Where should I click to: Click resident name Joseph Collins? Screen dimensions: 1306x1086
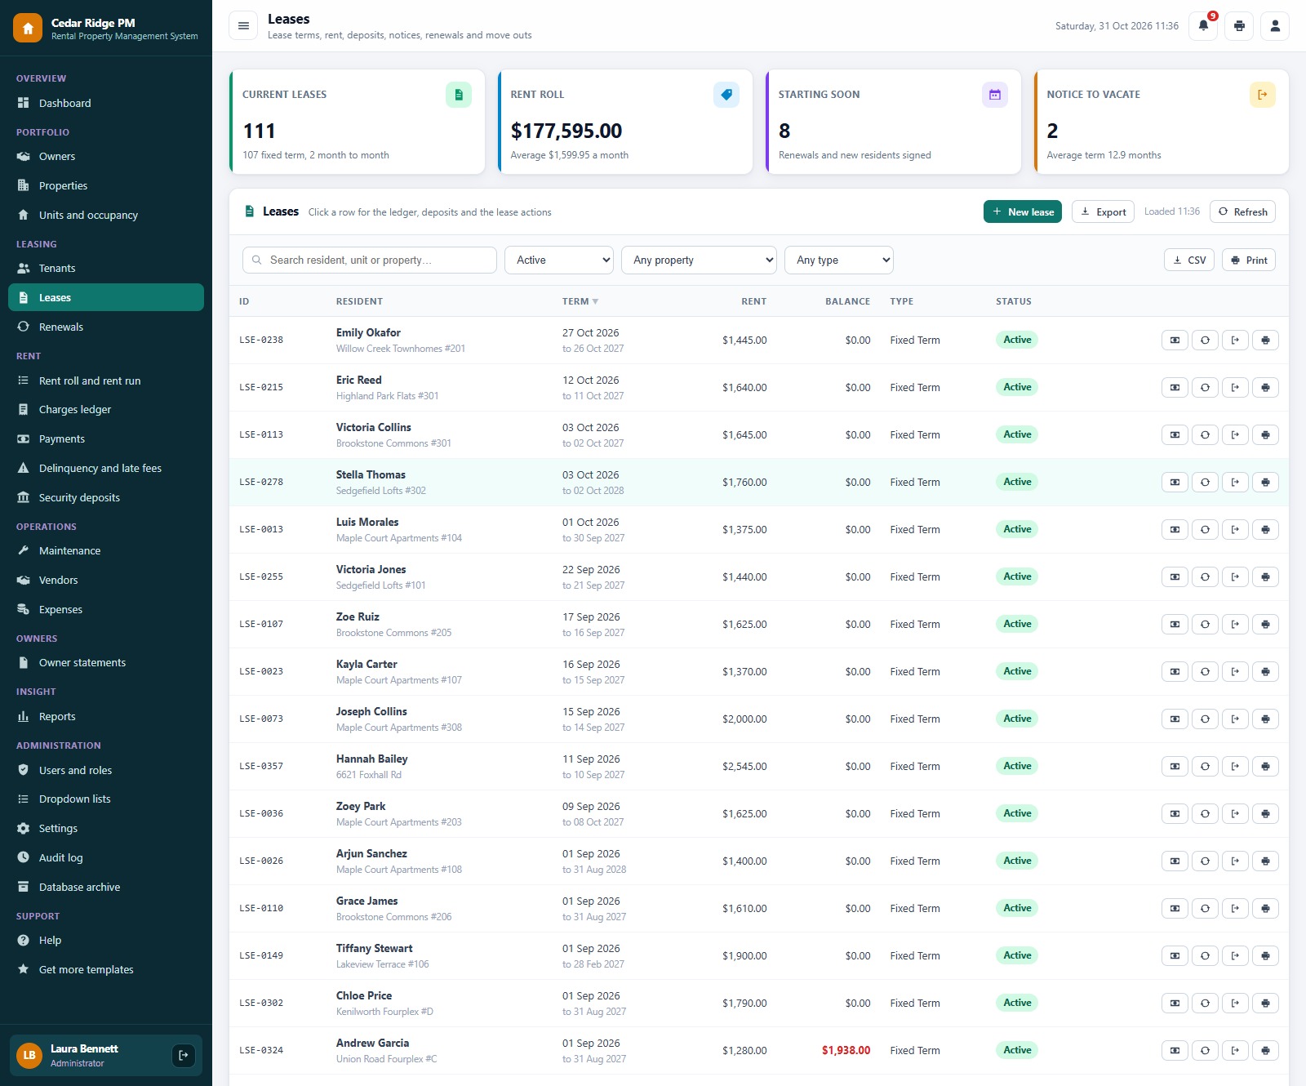(x=371, y=711)
